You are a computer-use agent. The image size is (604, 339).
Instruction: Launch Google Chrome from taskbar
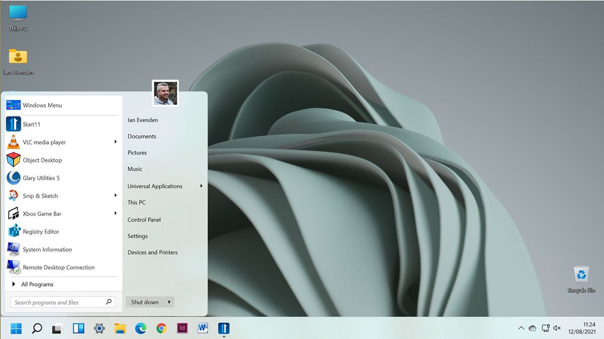(x=161, y=328)
